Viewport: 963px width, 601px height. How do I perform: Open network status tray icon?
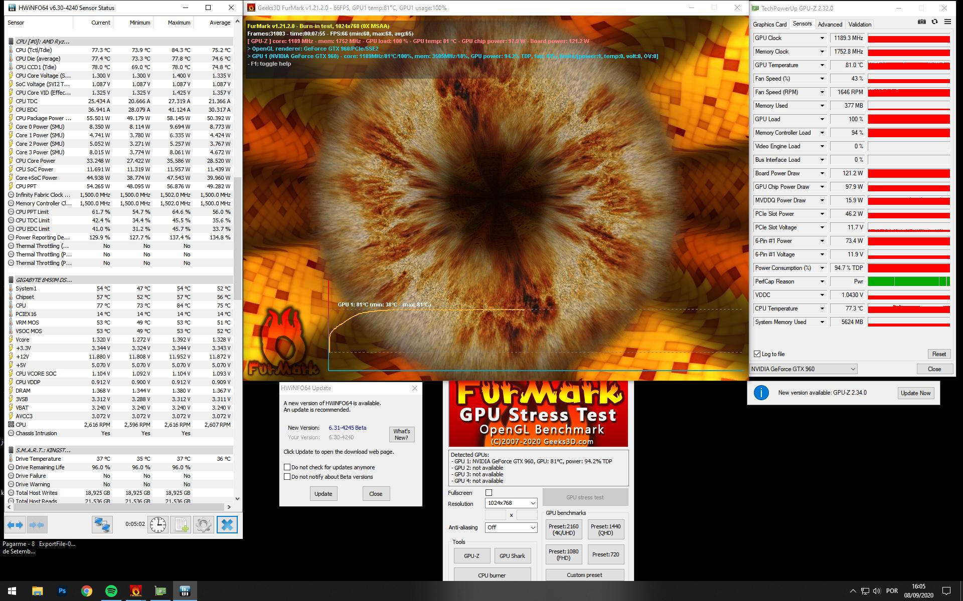[x=865, y=591]
